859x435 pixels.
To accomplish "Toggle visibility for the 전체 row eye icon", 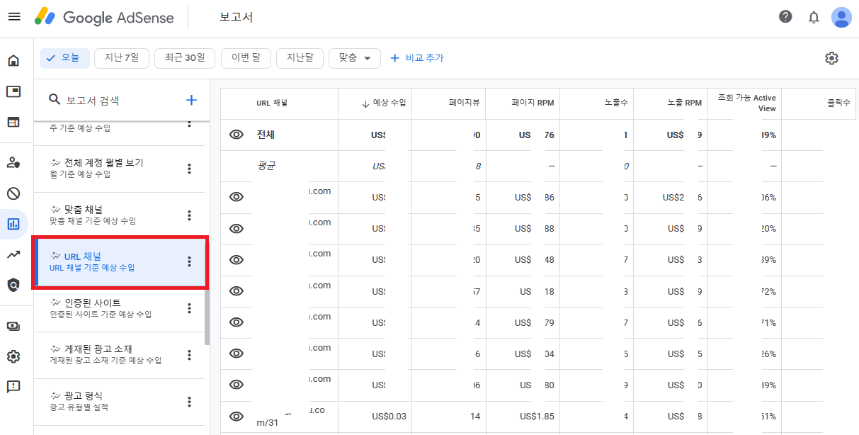I will click(x=236, y=135).
